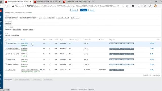
Task: Check the Links de internet C row checkbox
Action: pyautogui.click(x=6, y=64)
